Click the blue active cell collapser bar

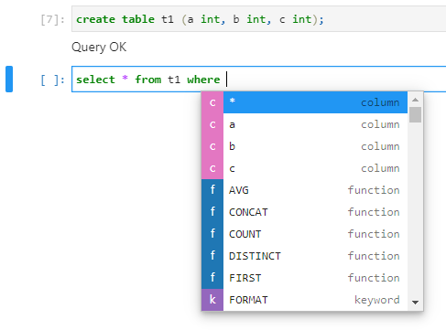tap(9, 79)
